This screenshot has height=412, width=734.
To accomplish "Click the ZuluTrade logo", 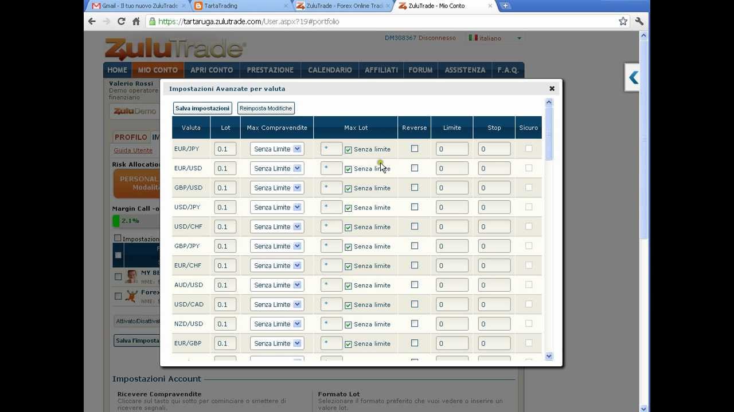I will click(175, 49).
